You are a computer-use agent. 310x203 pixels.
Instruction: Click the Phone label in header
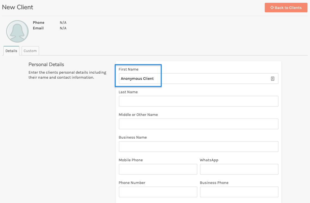38,22
